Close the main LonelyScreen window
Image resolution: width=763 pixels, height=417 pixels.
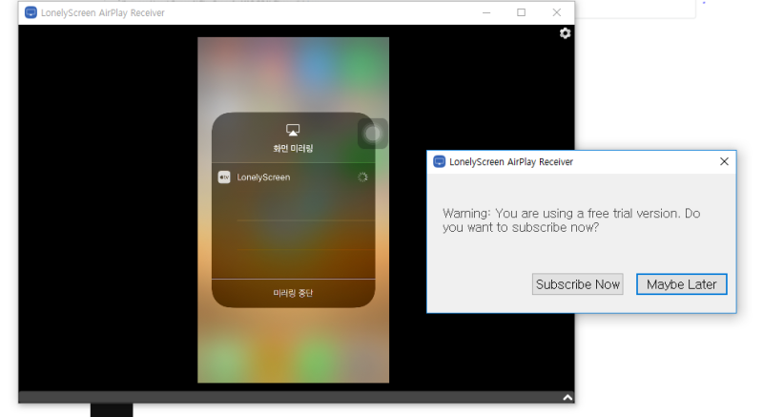point(557,12)
